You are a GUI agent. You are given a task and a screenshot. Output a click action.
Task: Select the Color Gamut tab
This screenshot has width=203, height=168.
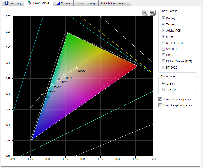39,3
